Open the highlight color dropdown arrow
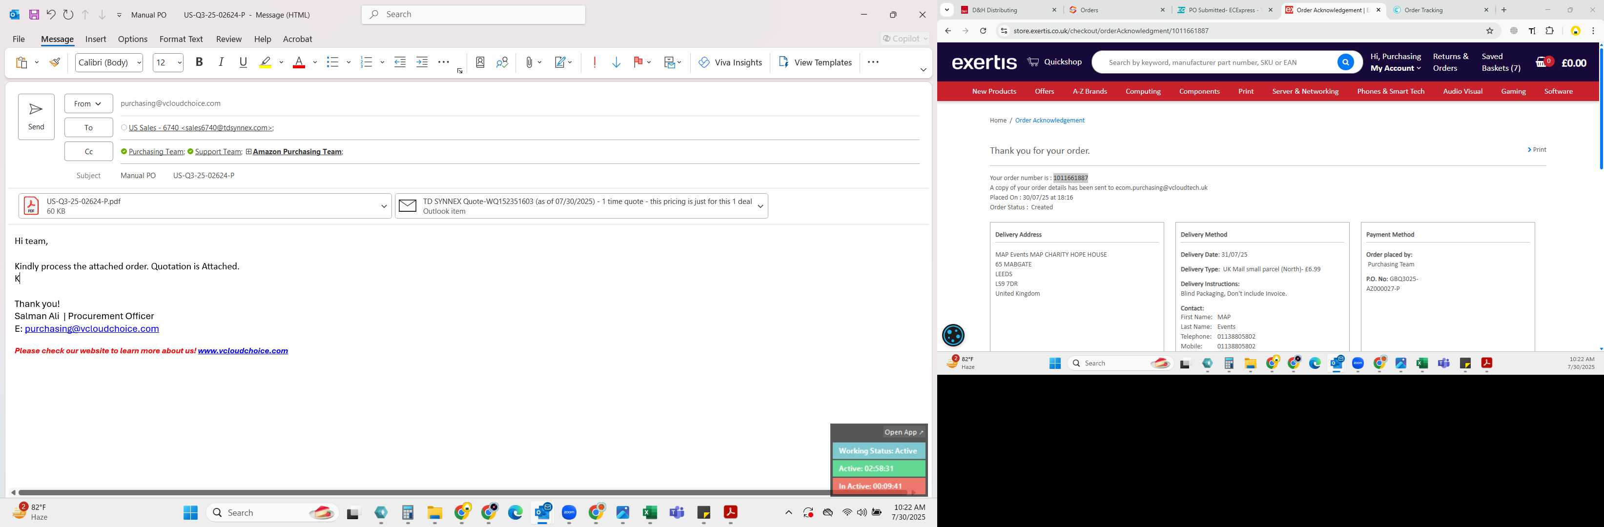Screen dimensions: 1604x527 click(x=282, y=62)
